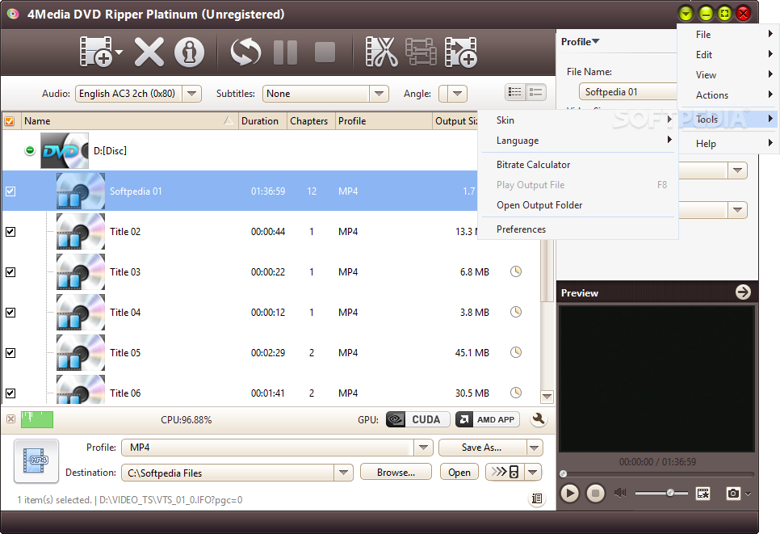780x534 pixels.
Task: Click the Add Output Profile icon
Action: click(461, 52)
